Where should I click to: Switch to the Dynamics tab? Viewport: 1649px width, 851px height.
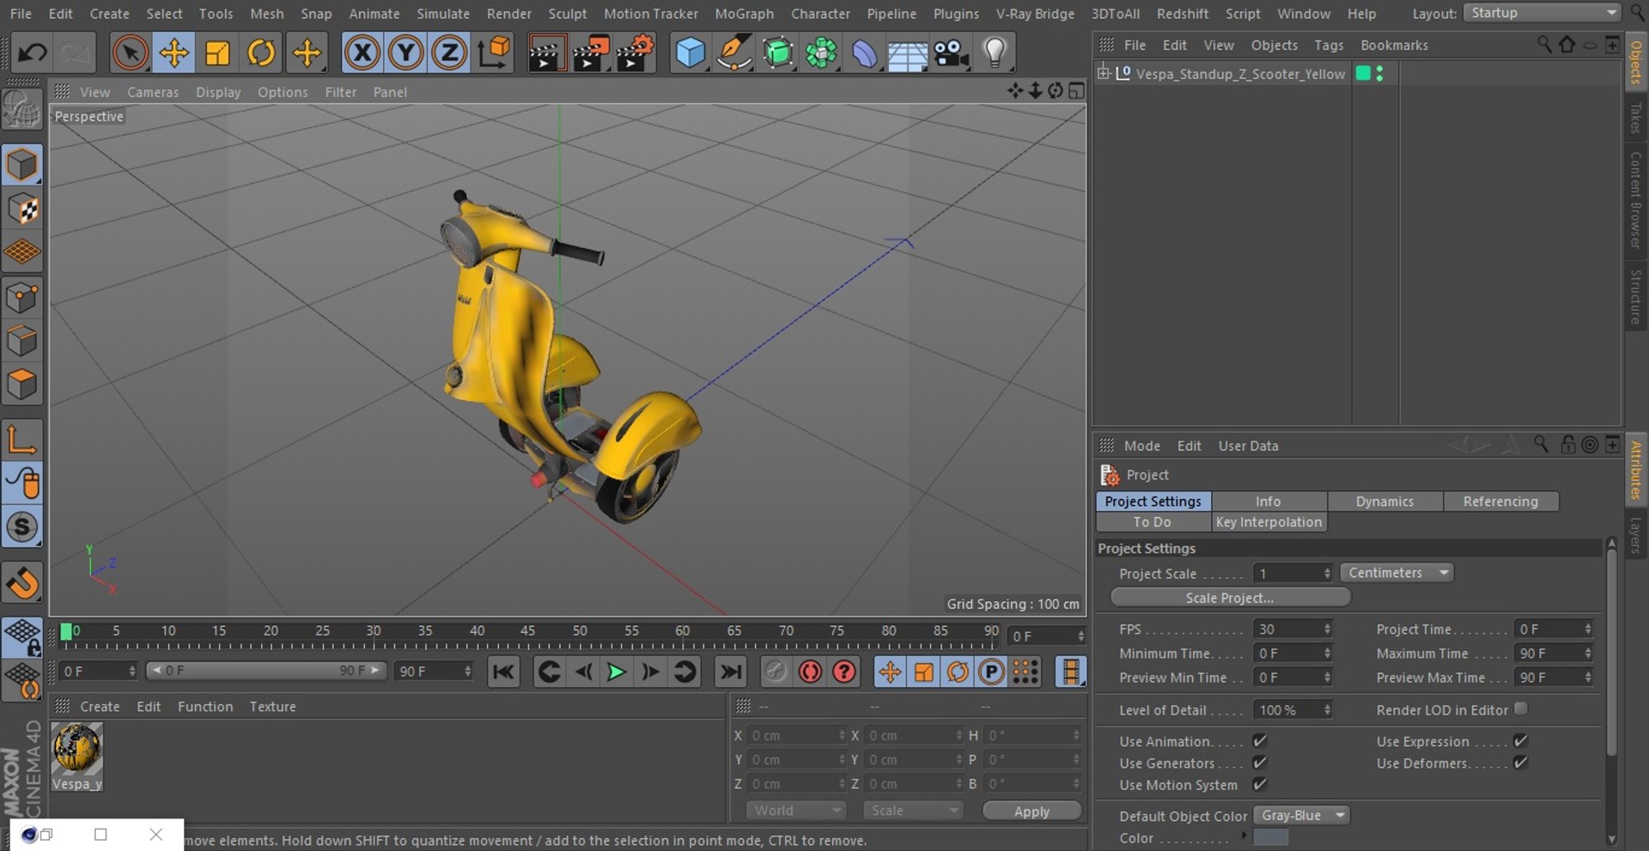pos(1384,501)
